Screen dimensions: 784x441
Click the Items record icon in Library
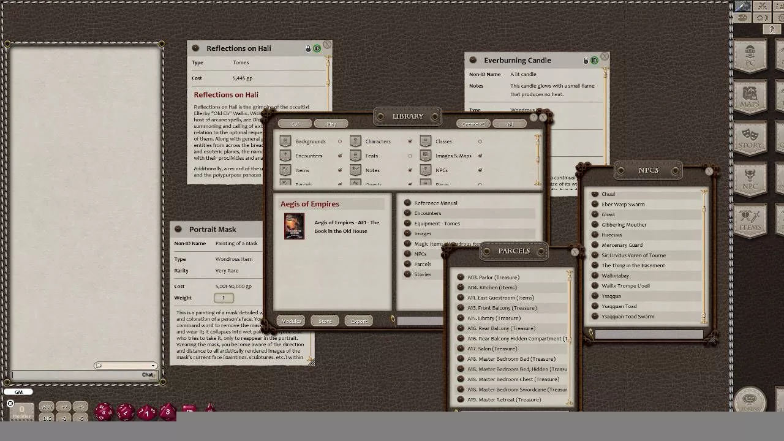point(285,170)
